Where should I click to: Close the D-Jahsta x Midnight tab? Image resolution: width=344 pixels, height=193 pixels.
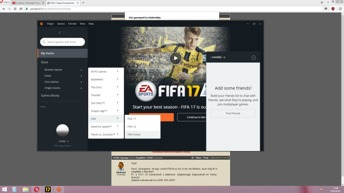[43, 3]
